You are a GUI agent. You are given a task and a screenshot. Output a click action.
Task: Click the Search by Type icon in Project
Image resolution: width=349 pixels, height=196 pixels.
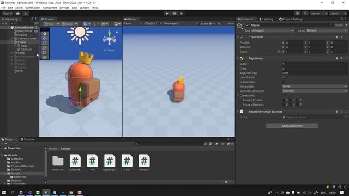click(211, 144)
